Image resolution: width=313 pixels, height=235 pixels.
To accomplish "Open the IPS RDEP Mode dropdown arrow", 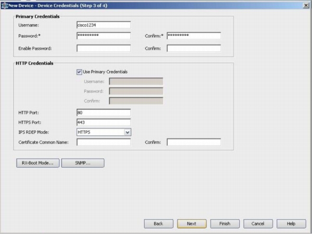I will coord(128,133).
